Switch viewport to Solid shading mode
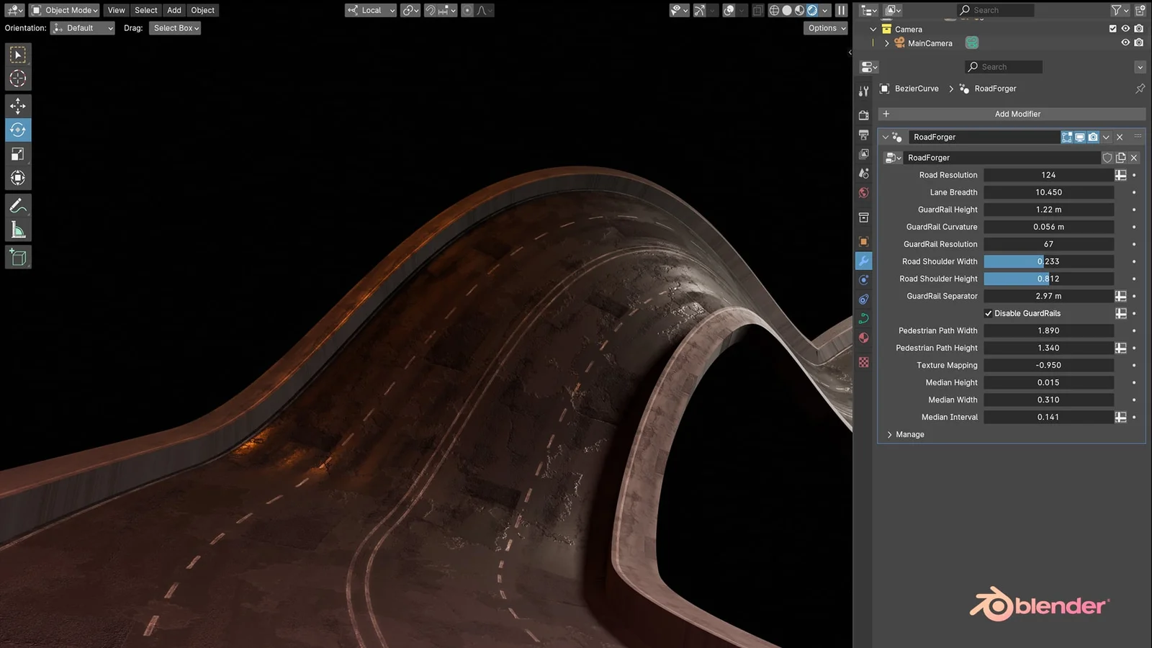This screenshot has width=1152, height=648. pos(787,10)
